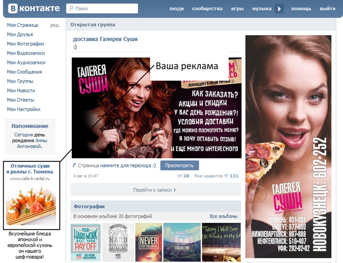The height and width of the screenshot is (263, 343).
Task: Click the megaphone share icon with 28
Action: [180, 176]
